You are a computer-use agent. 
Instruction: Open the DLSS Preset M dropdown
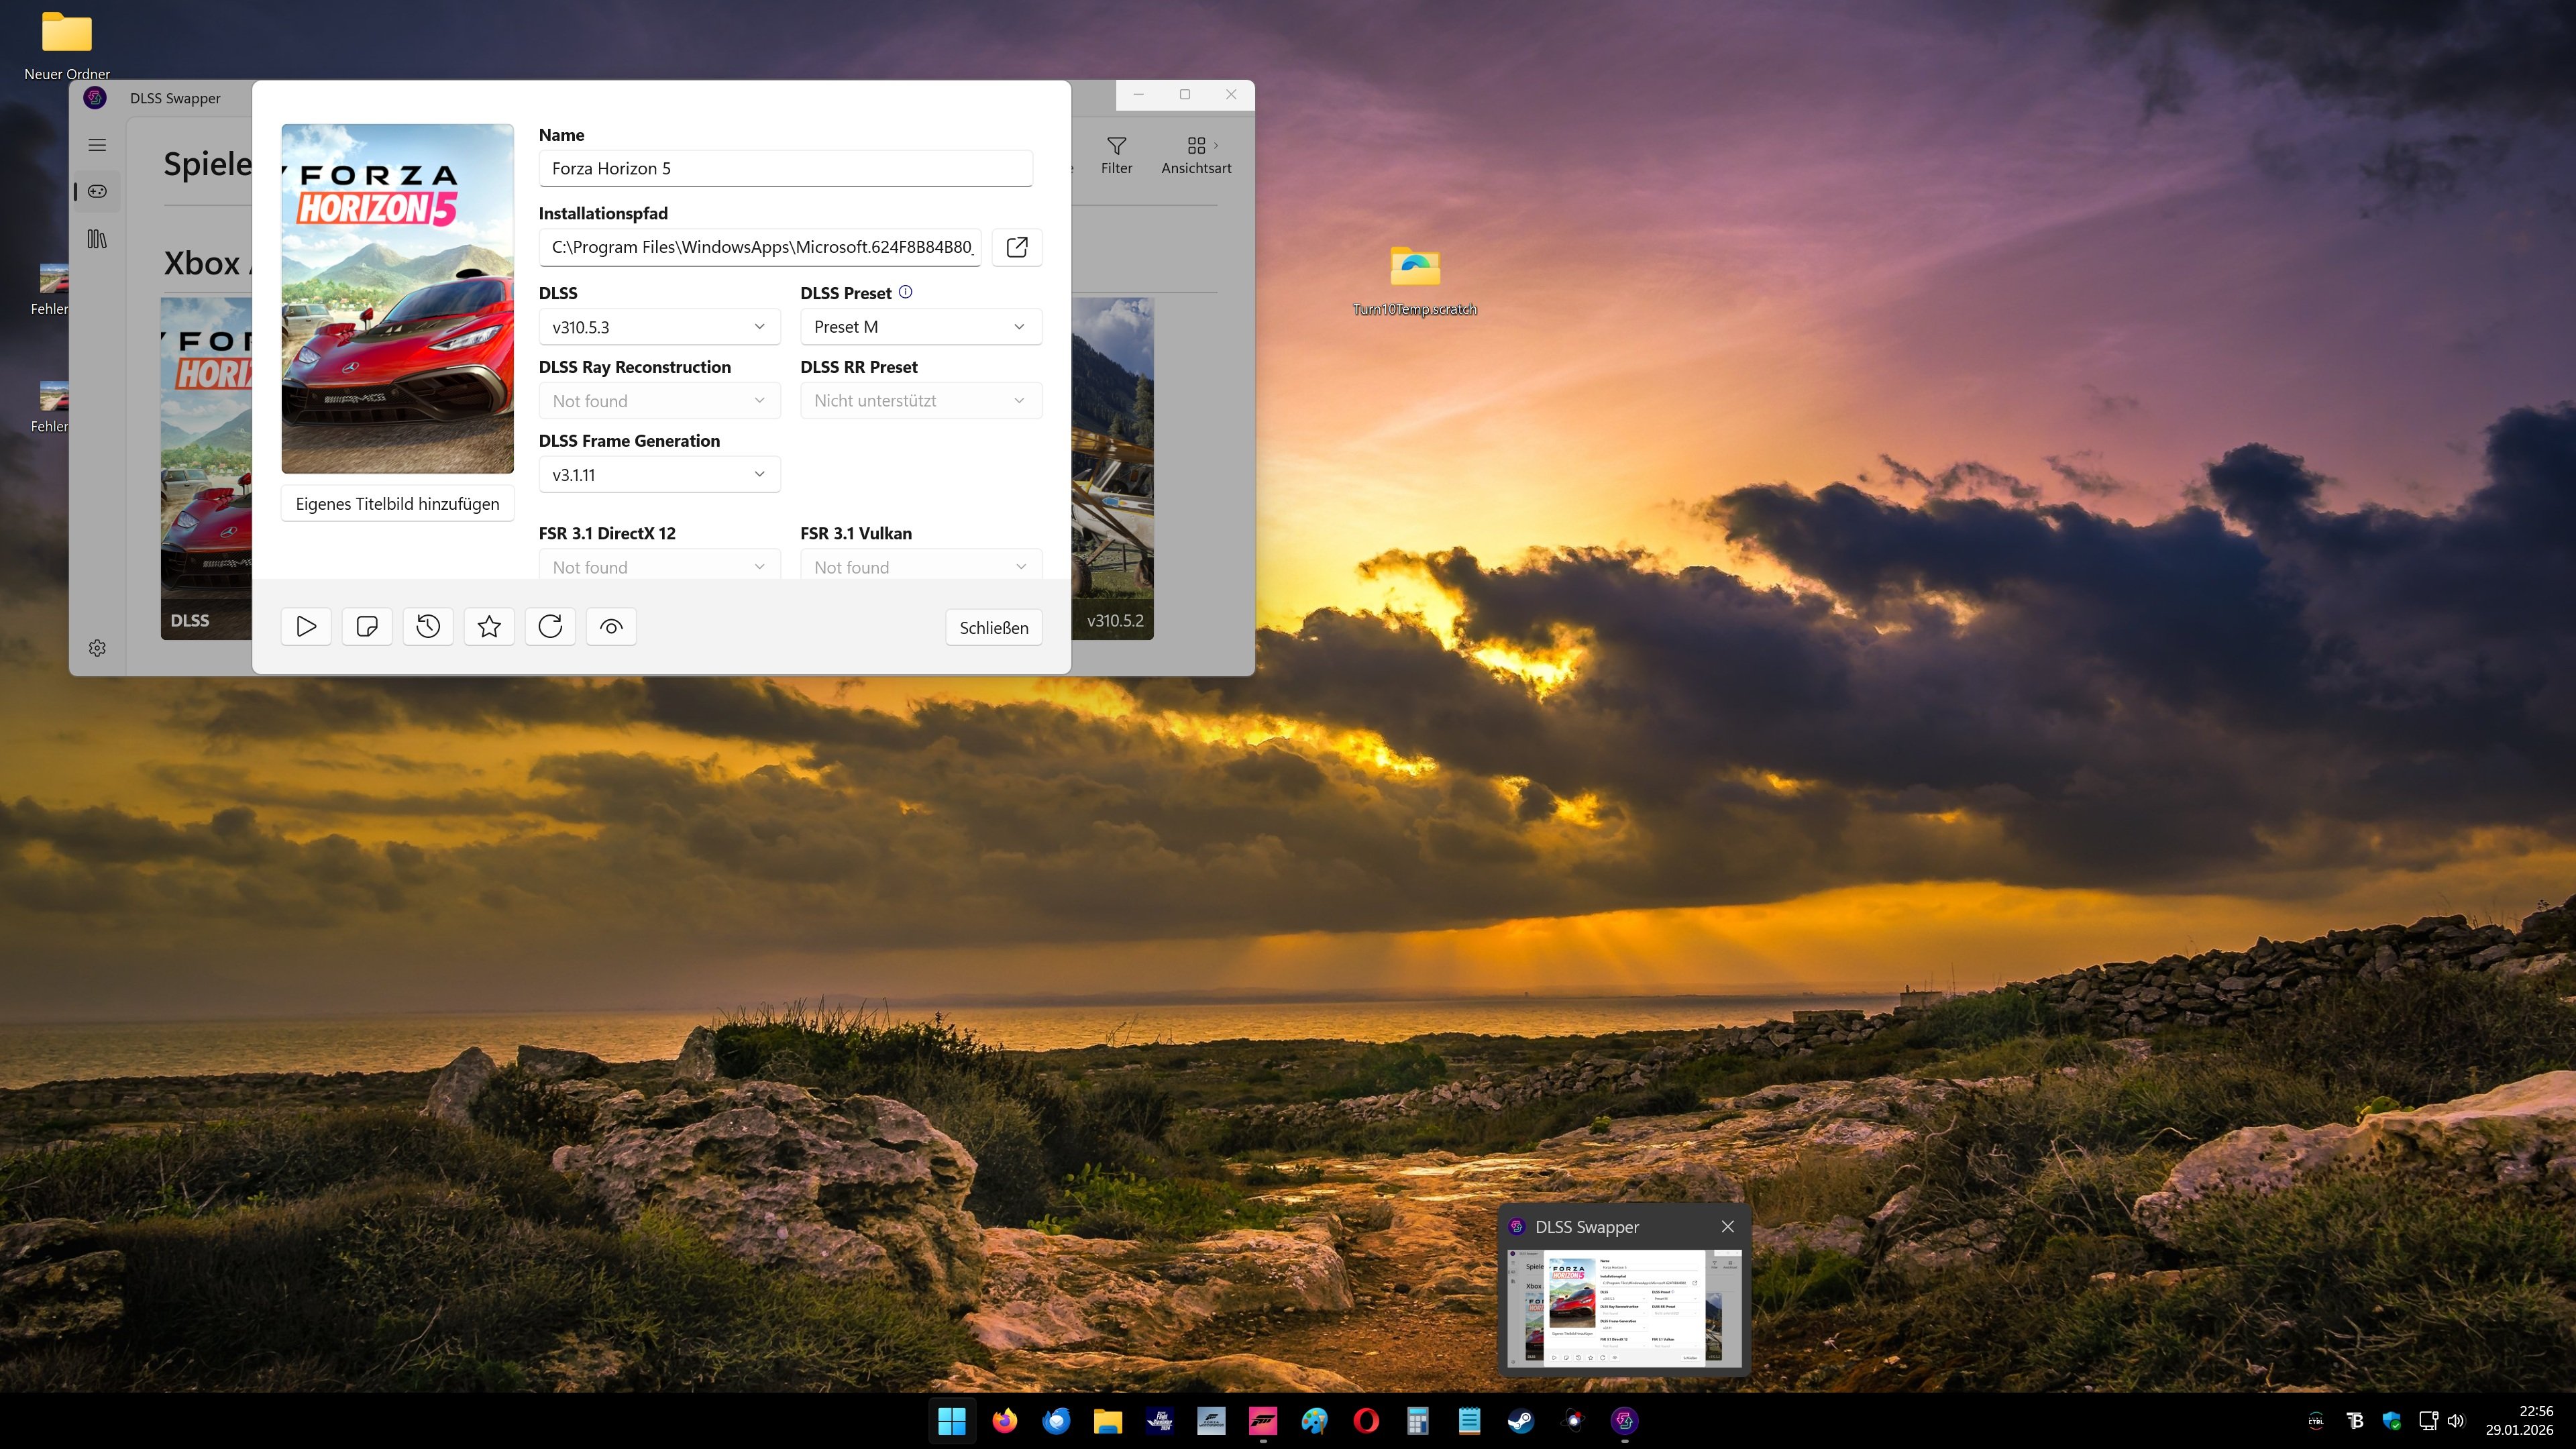click(920, 327)
